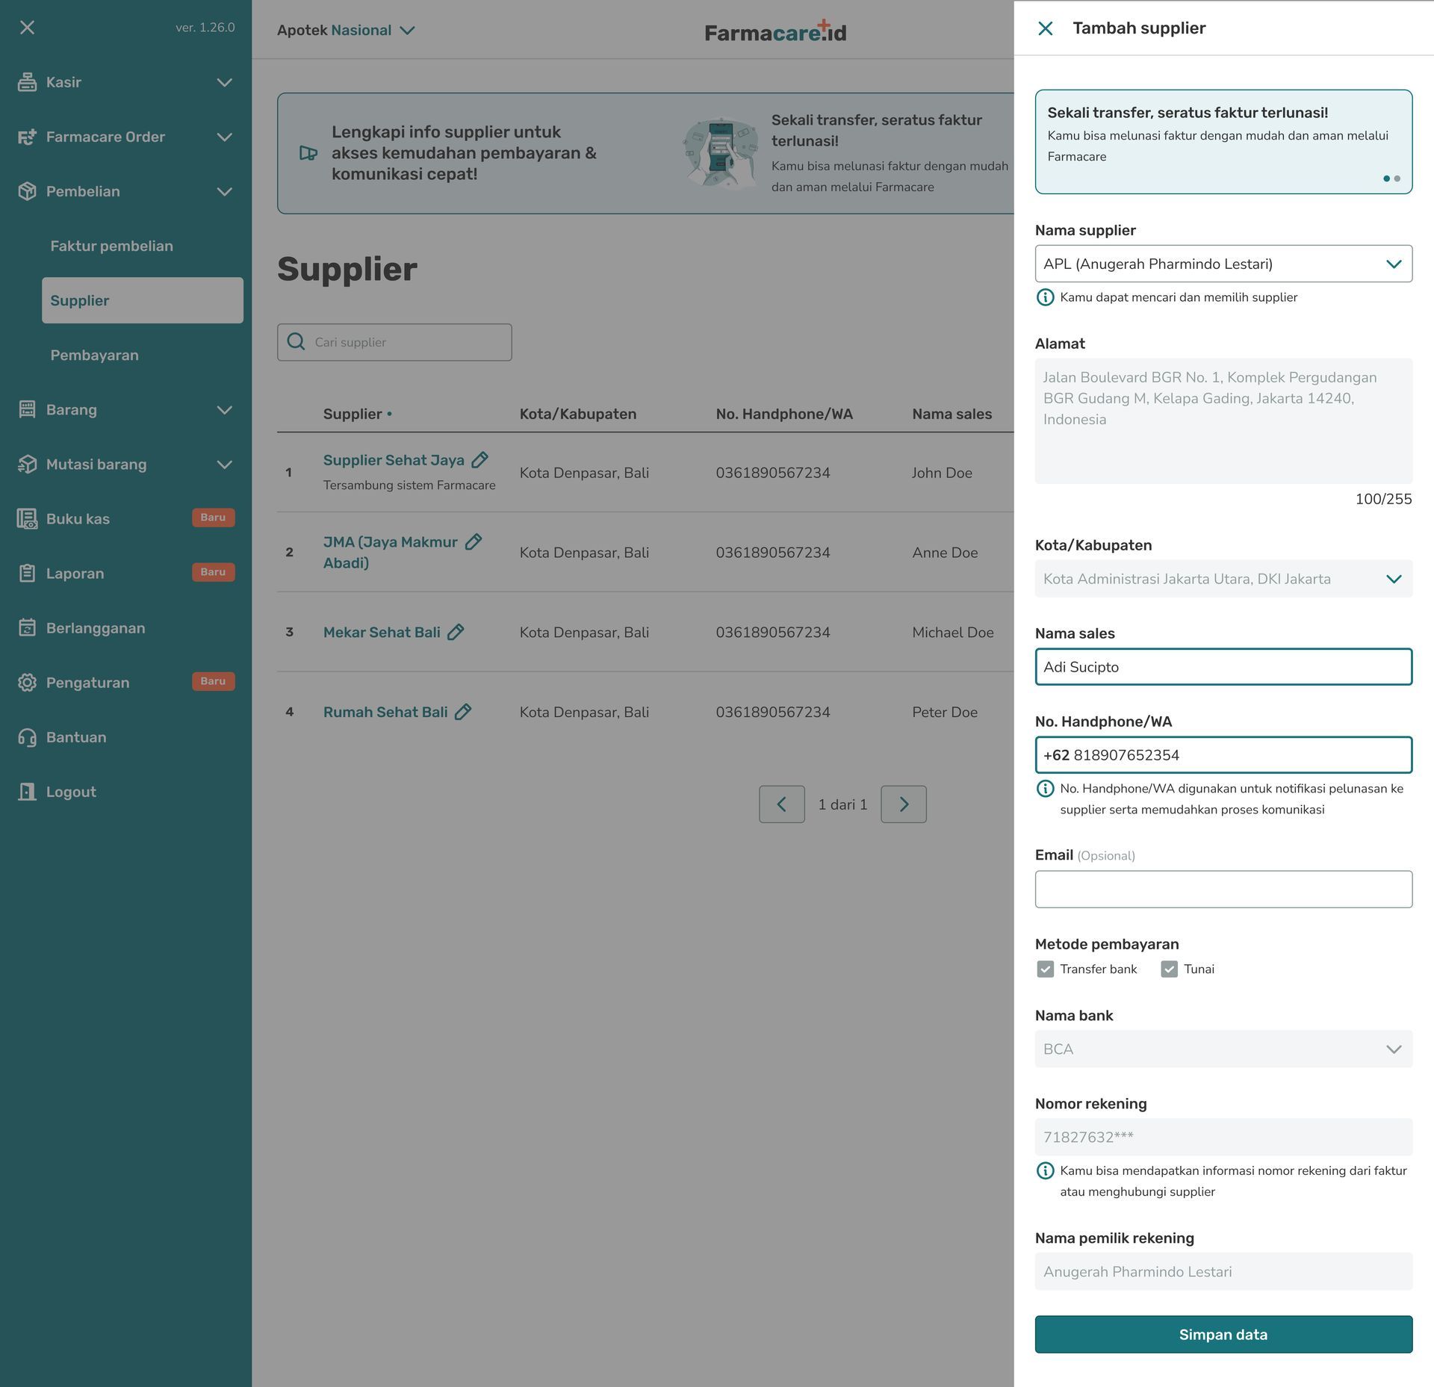
Task: Close the Tambah supplier panel
Action: pos(1045,28)
